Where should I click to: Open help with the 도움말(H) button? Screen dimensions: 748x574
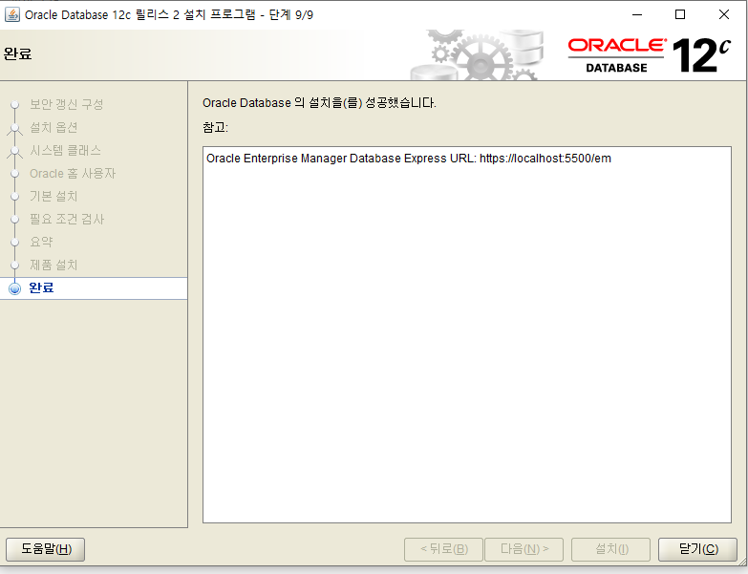coord(45,549)
